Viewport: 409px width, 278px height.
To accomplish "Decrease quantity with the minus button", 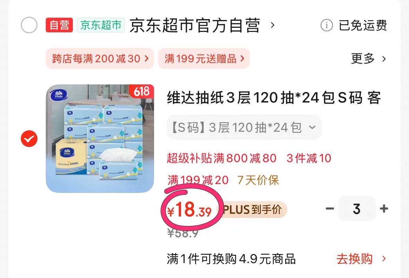I will click(x=330, y=208).
